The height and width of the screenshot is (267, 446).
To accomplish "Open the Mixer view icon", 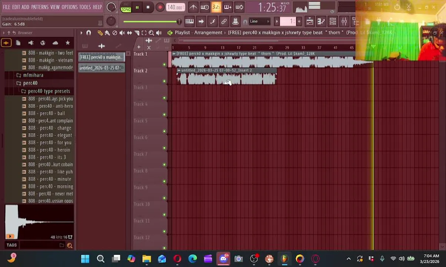I will (344, 22).
